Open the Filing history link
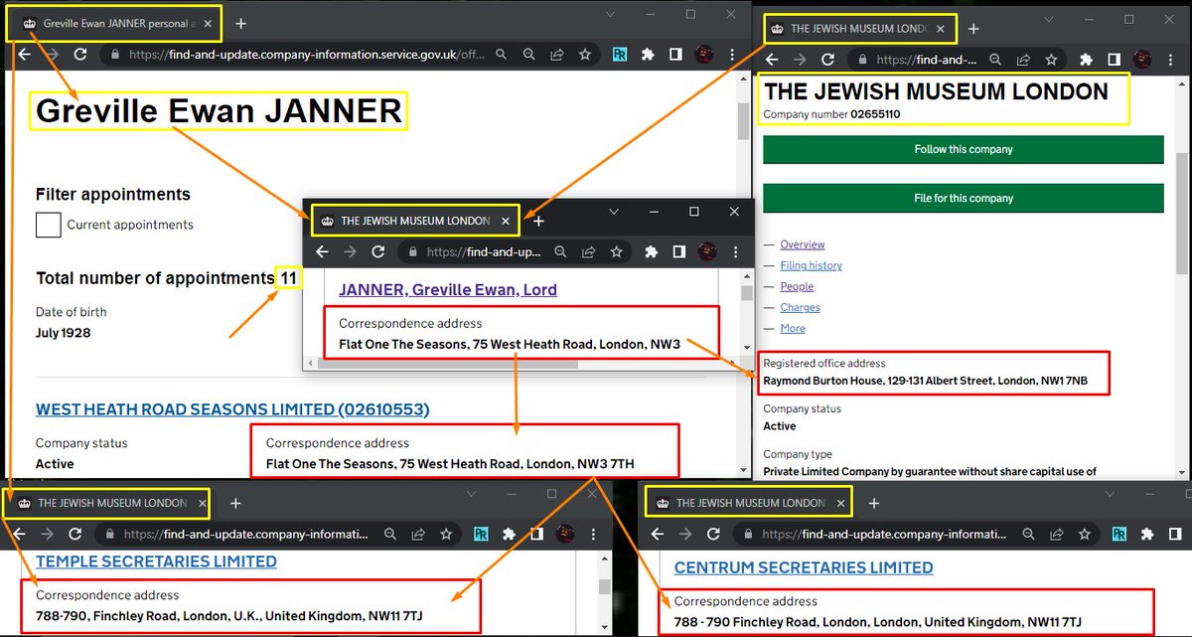The image size is (1192, 637). (x=811, y=265)
